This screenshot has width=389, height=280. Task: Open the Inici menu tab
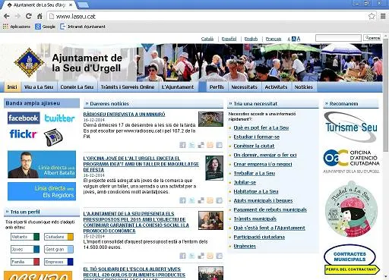coord(12,87)
